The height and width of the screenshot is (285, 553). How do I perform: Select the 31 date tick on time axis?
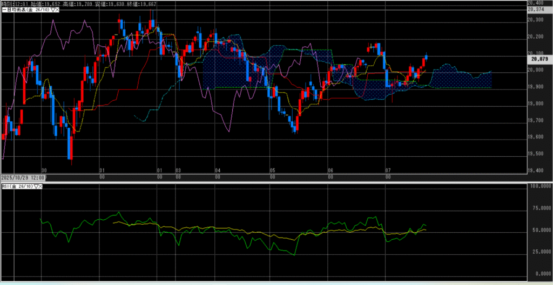click(x=101, y=169)
